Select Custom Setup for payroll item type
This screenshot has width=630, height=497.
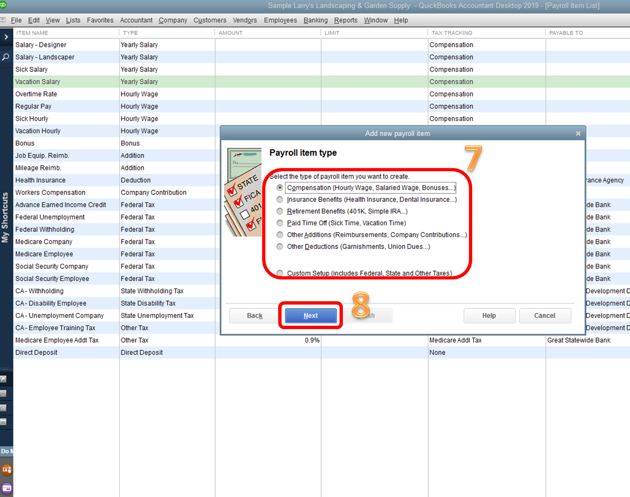pos(279,273)
